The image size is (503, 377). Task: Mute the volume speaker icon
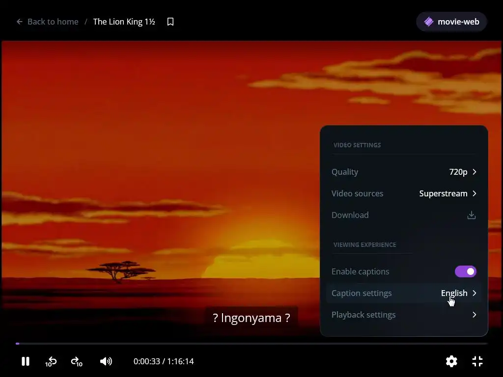coord(106,361)
